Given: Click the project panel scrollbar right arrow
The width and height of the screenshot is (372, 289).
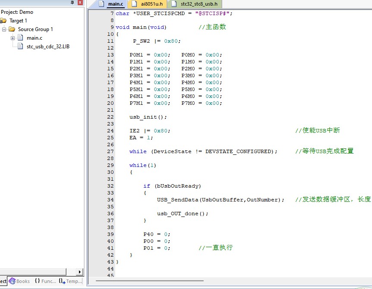Looking at the screenshot, I should click(80, 272).
